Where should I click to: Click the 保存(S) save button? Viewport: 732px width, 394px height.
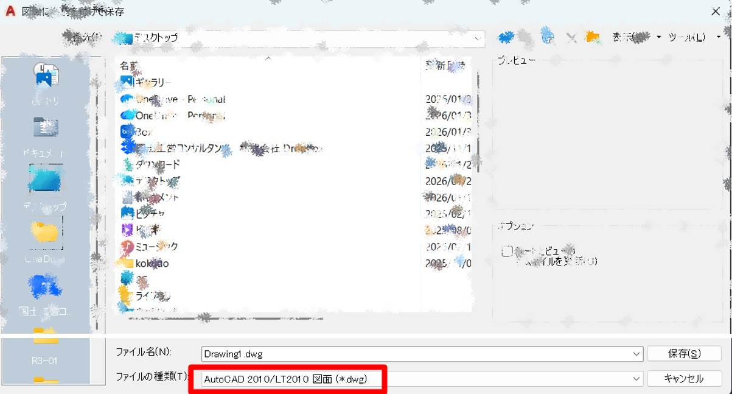684,354
